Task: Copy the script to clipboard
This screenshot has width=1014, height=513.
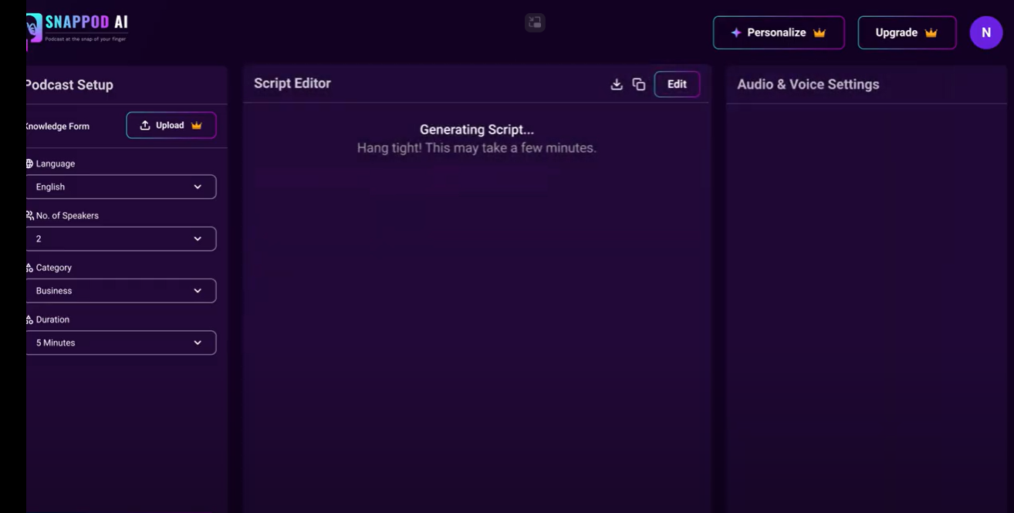Action: pyautogui.click(x=639, y=84)
